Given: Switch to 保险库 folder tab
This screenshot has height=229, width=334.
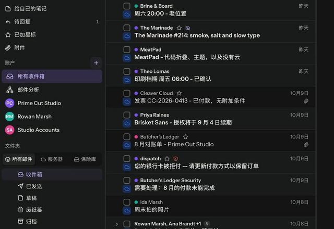Looking at the screenshot, I should tap(85, 159).
